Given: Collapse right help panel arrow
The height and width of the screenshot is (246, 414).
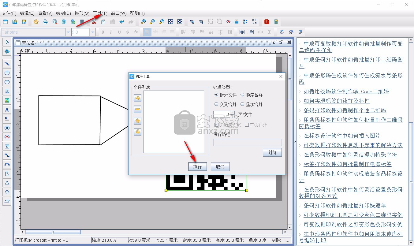Looking at the screenshot, I should click(295, 142).
